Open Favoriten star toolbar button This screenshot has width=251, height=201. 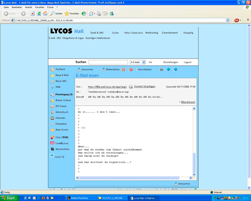[x=72, y=14]
